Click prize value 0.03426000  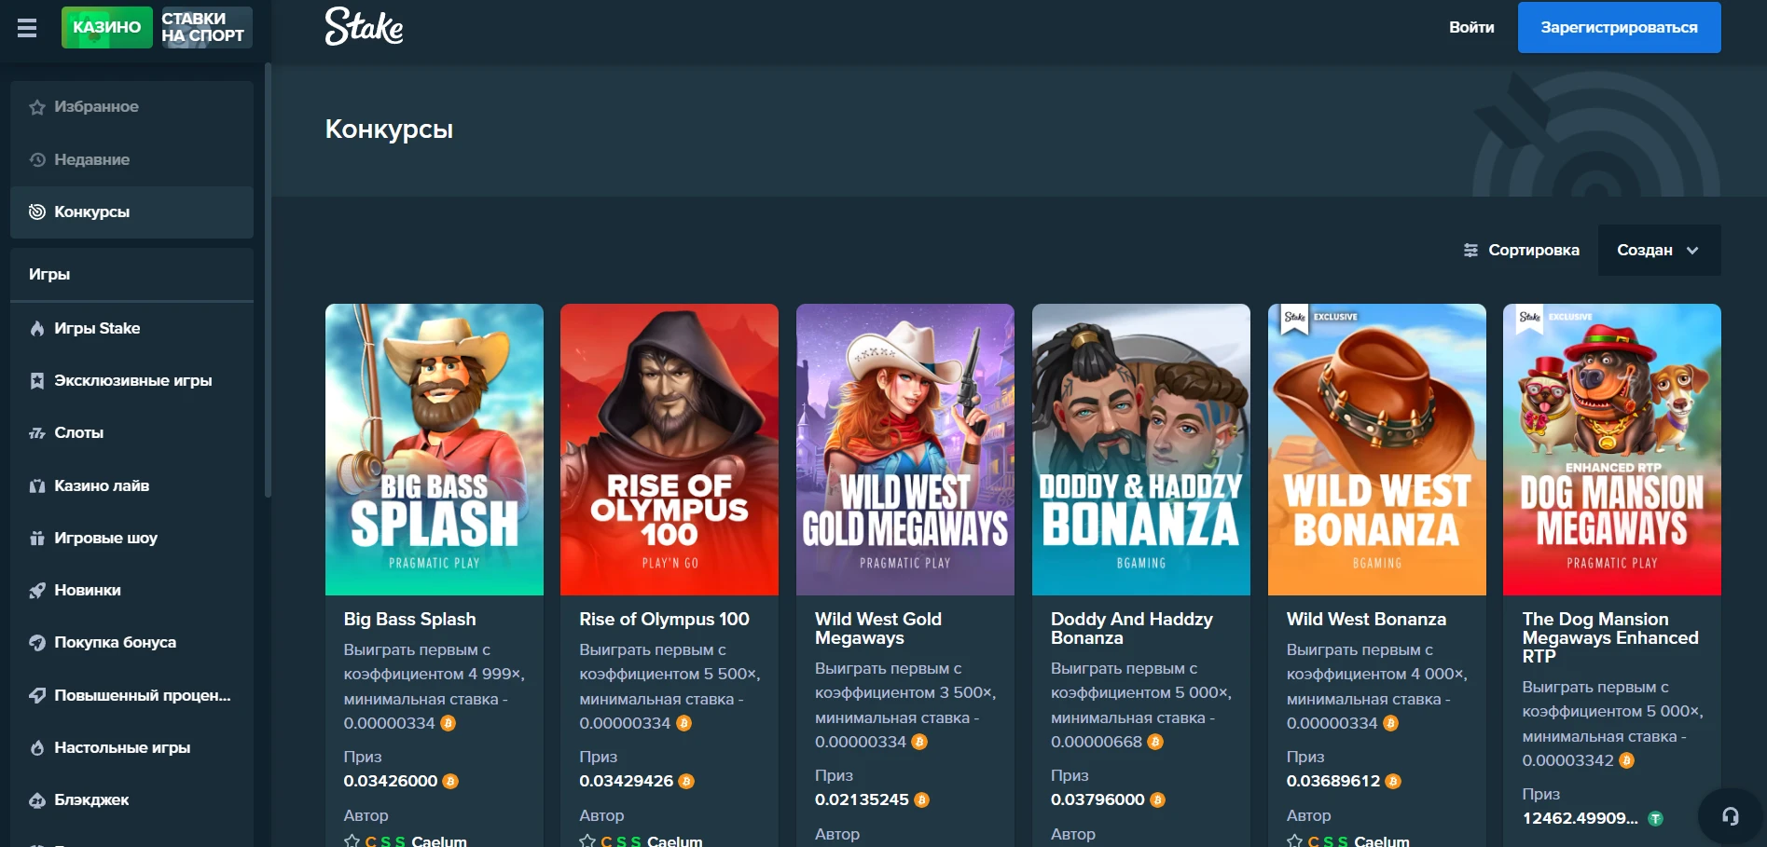[x=391, y=781]
